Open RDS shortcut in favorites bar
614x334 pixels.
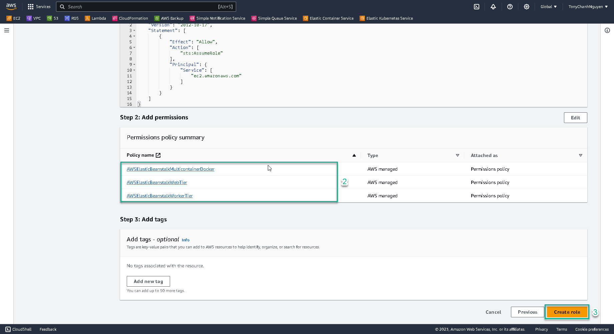pos(72,18)
